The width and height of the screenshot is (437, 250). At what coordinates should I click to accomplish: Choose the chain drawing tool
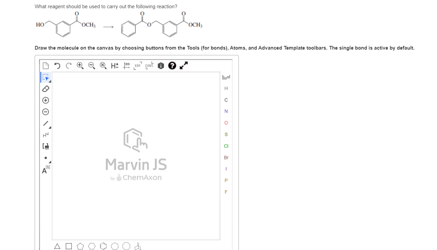coord(45,134)
